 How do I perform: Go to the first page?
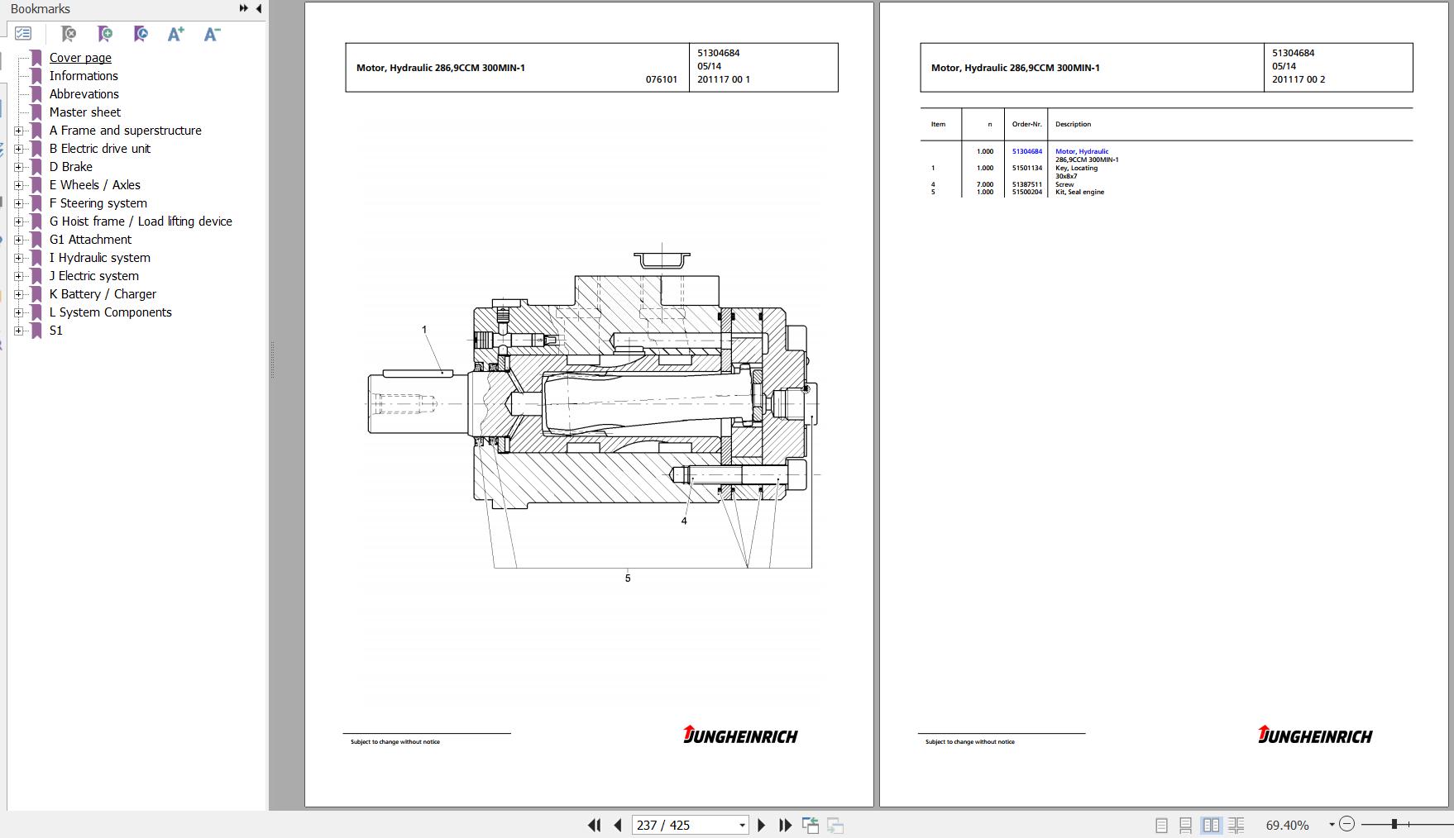(594, 825)
